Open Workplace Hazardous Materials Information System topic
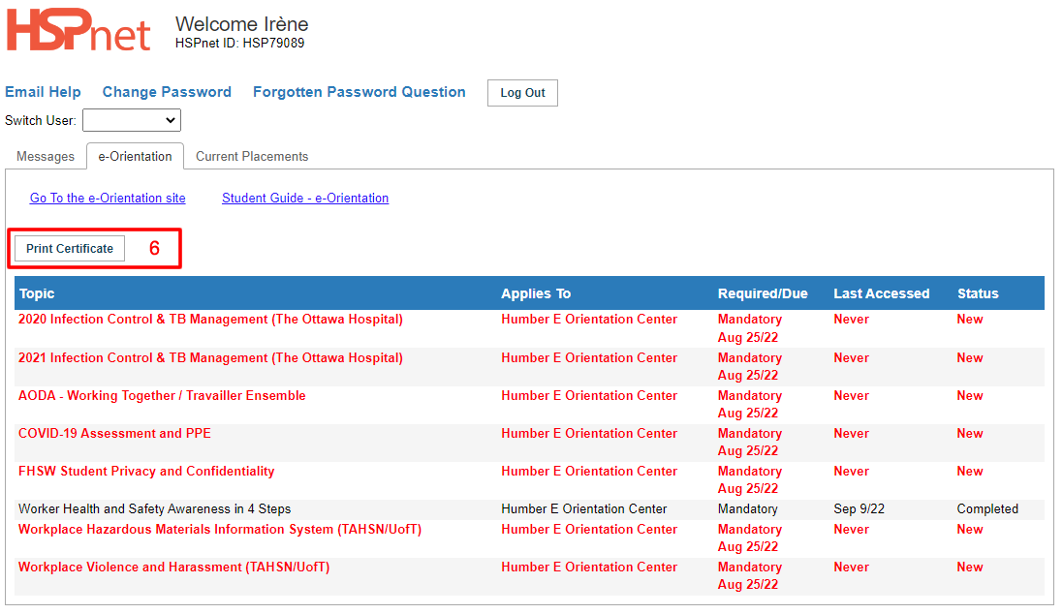The height and width of the screenshot is (614, 1063). pos(220,530)
